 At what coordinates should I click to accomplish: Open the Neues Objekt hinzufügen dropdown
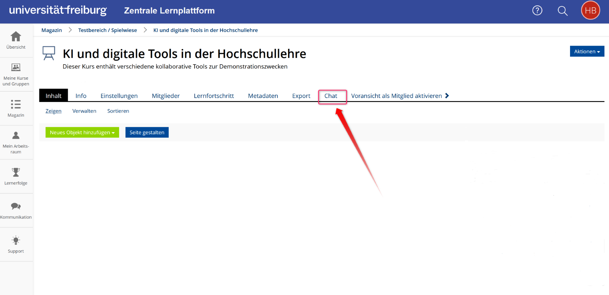coord(82,132)
